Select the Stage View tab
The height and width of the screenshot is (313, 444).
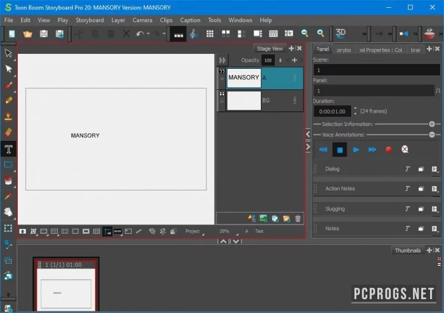[270, 49]
